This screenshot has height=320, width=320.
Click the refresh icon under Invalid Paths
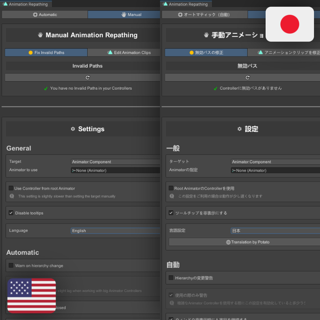click(x=87, y=77)
